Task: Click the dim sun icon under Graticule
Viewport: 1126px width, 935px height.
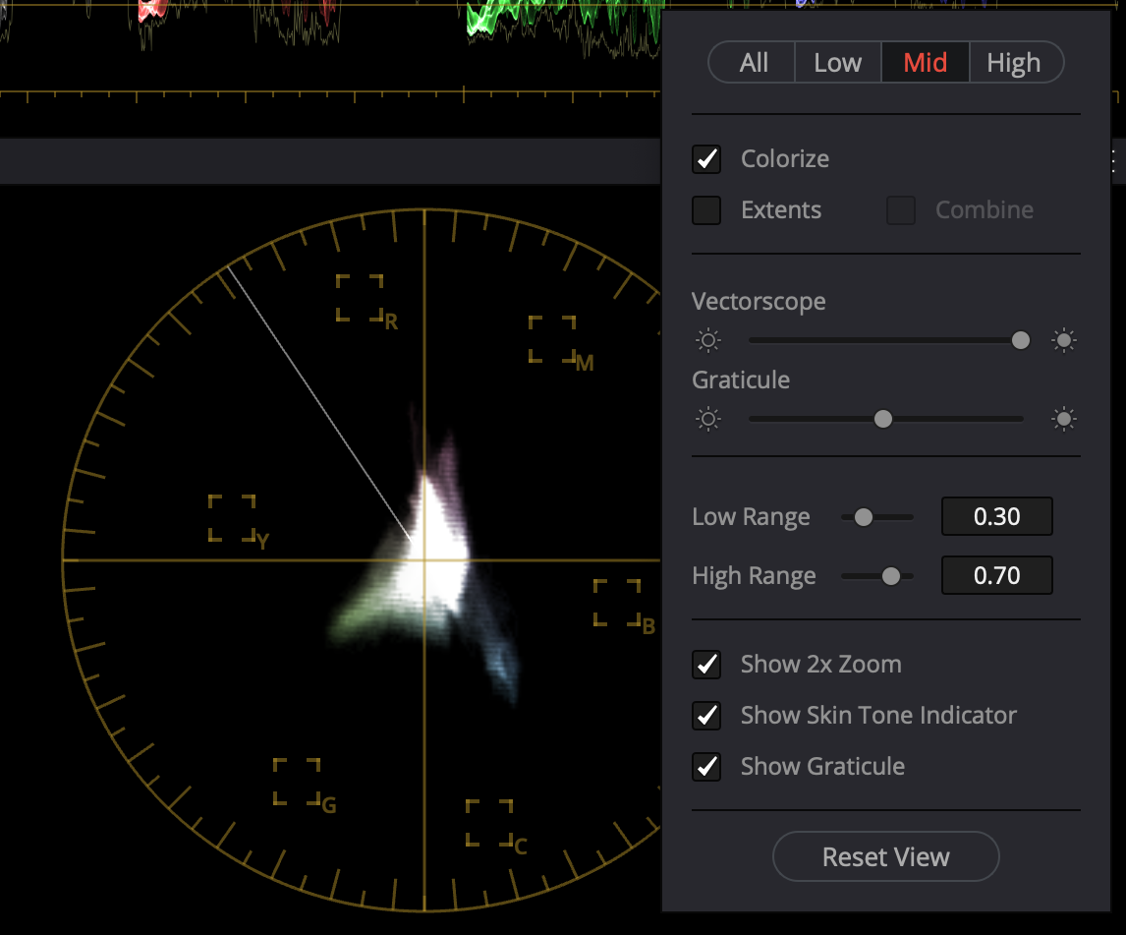Action: pyautogui.click(x=708, y=419)
